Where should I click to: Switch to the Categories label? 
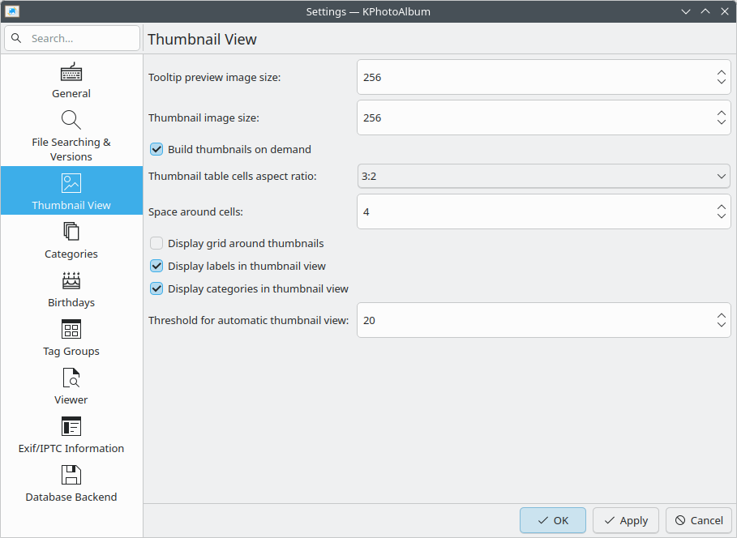click(71, 254)
